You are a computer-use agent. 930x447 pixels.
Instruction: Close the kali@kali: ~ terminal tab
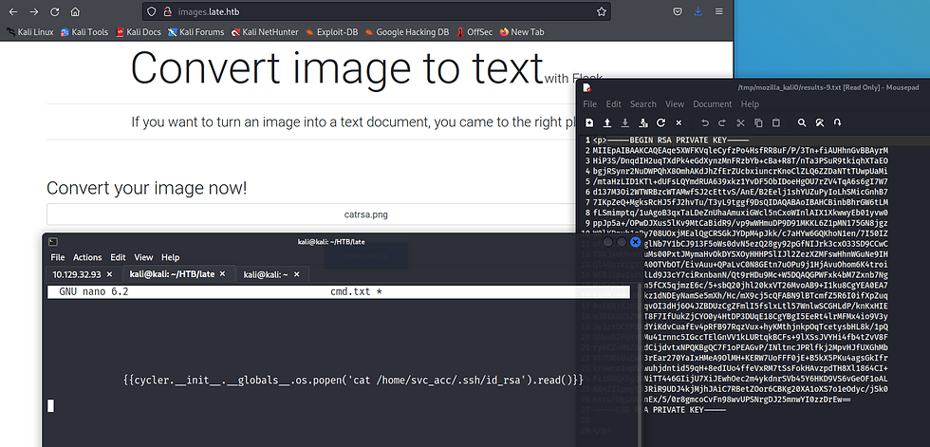296,274
